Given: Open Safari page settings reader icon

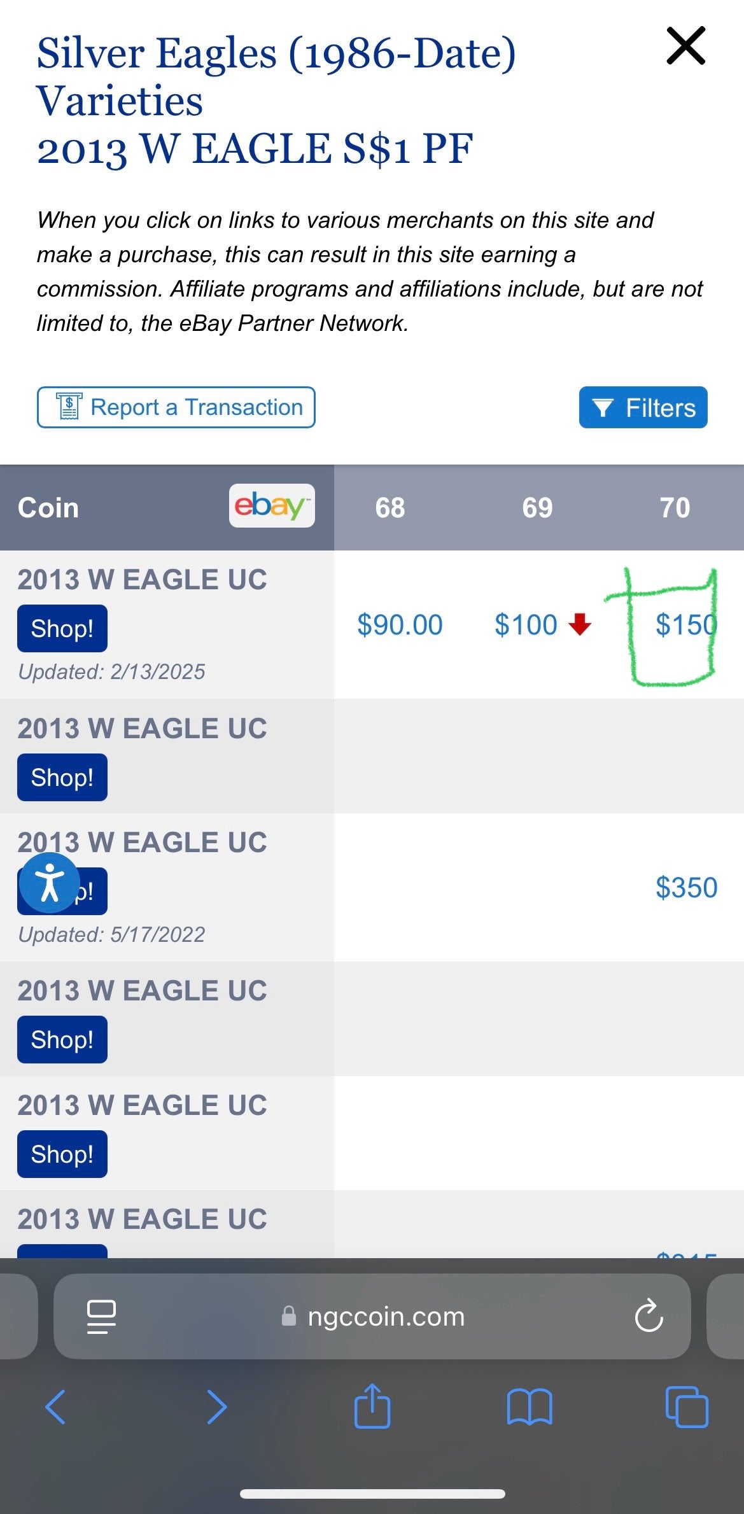Looking at the screenshot, I should click(x=101, y=1316).
